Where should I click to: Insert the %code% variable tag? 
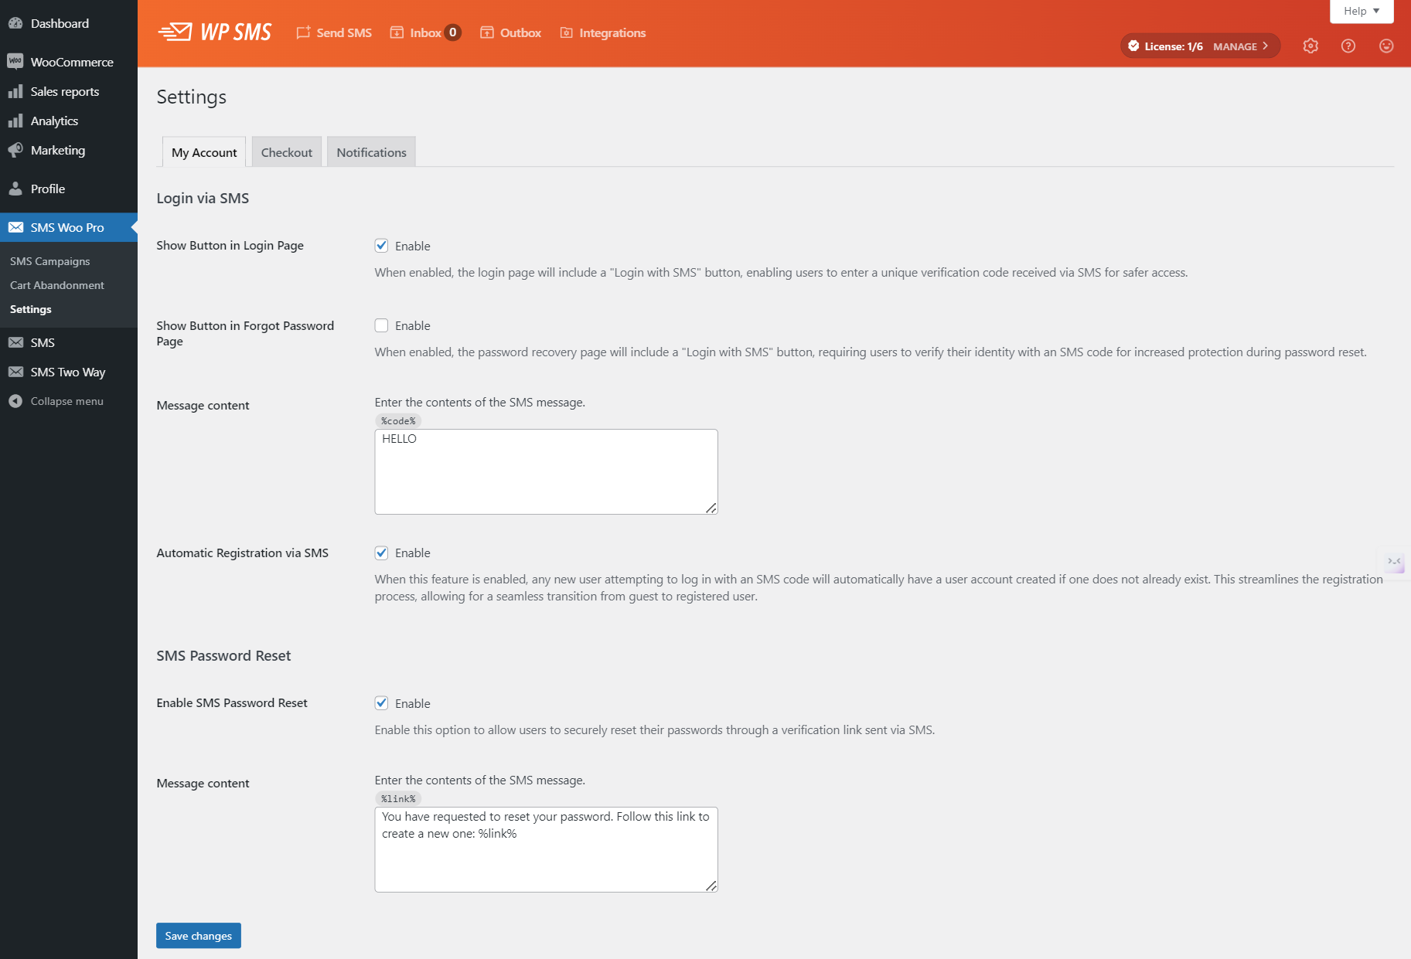(398, 420)
